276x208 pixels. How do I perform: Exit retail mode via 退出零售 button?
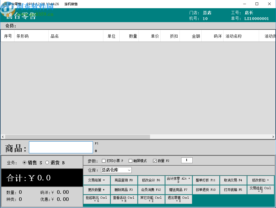(x=178, y=199)
